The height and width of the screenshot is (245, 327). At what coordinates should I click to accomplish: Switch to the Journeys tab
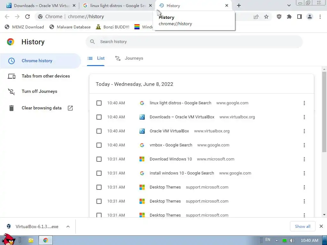[129, 58]
